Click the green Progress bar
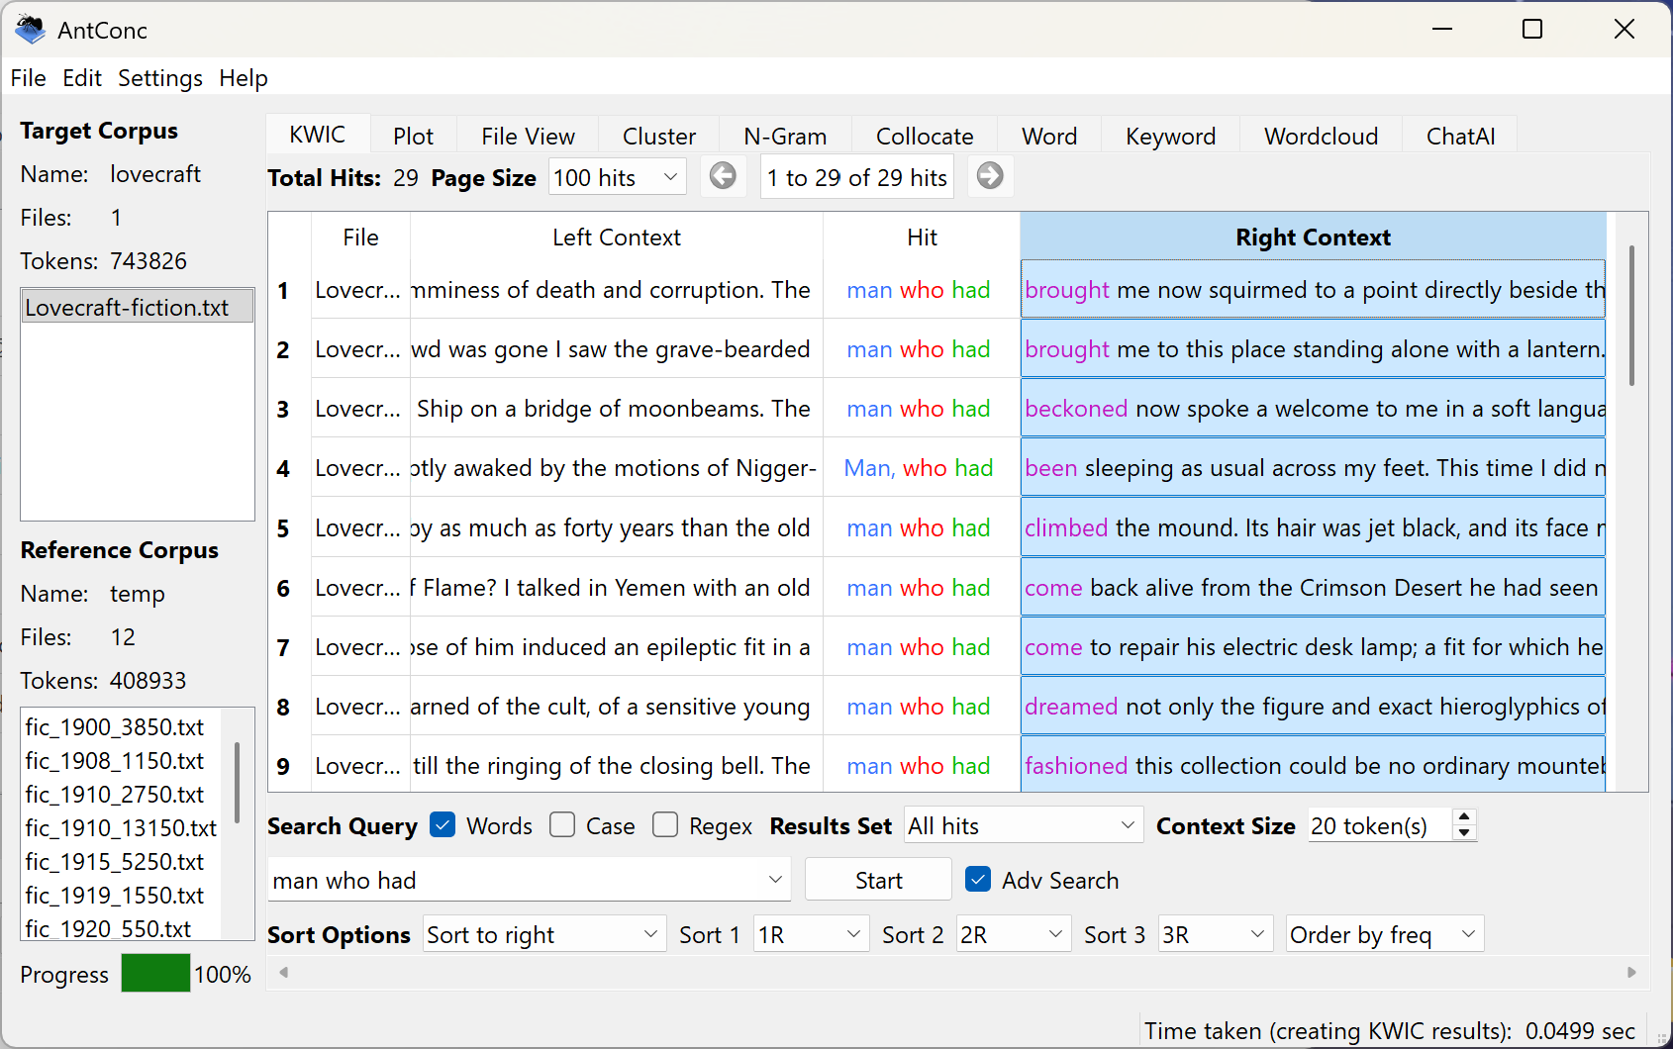Screen dimensions: 1673x1049 click(x=155, y=974)
